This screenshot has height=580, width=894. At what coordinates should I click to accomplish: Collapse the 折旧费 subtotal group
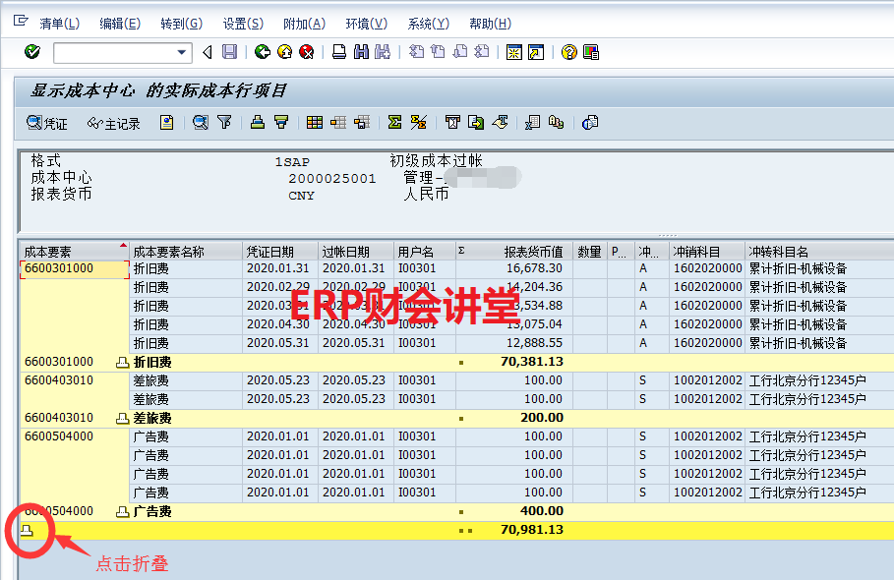pos(122,363)
